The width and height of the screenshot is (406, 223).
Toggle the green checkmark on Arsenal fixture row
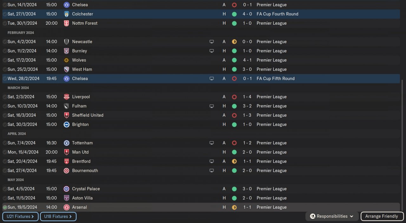[x=5, y=208]
